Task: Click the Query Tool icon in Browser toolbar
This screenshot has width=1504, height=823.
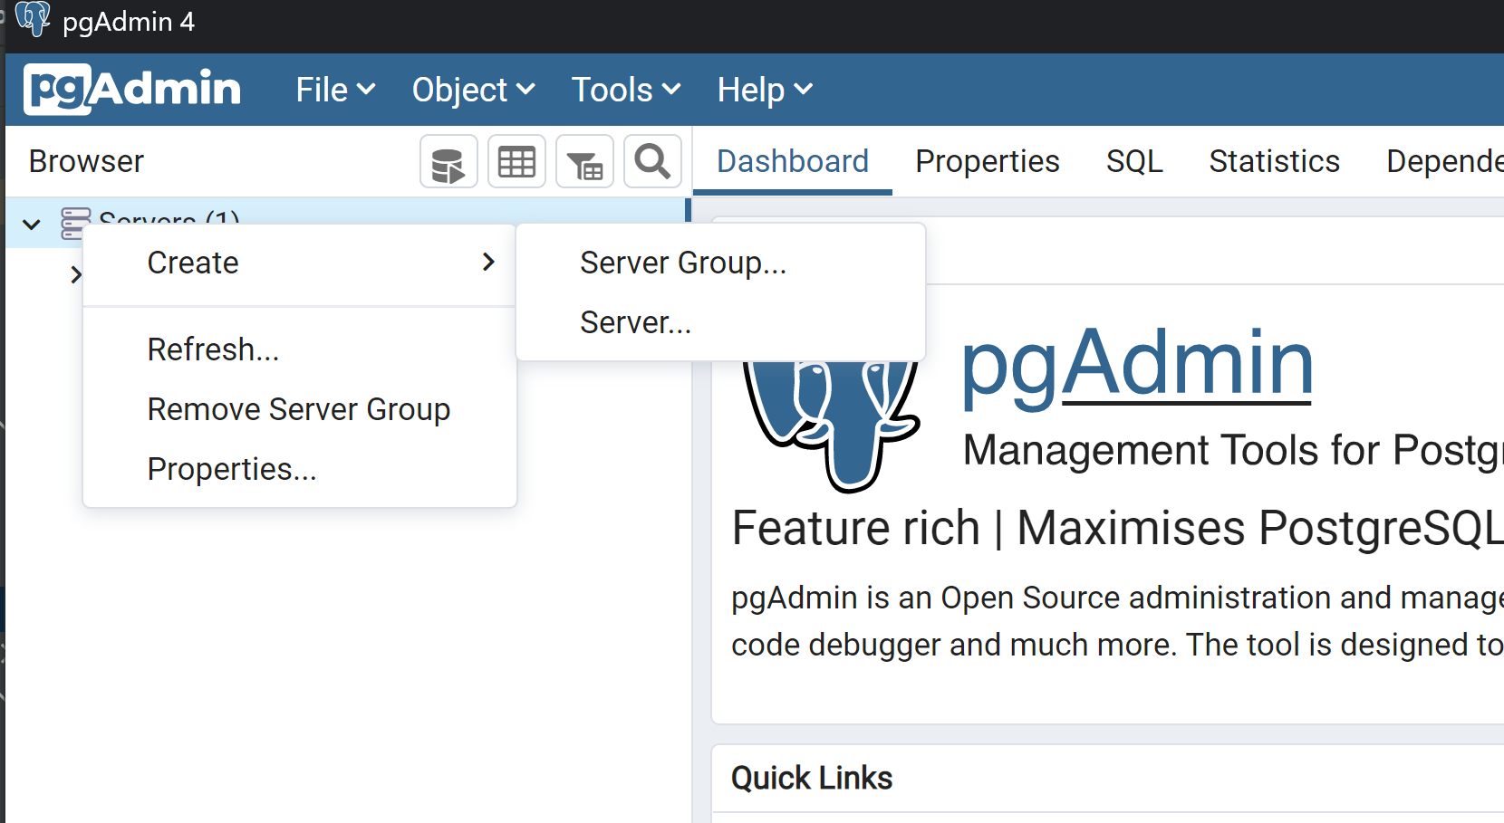Action: (x=448, y=162)
